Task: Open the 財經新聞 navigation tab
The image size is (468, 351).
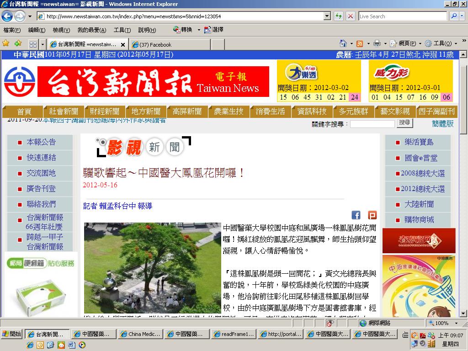Action: pos(105,112)
